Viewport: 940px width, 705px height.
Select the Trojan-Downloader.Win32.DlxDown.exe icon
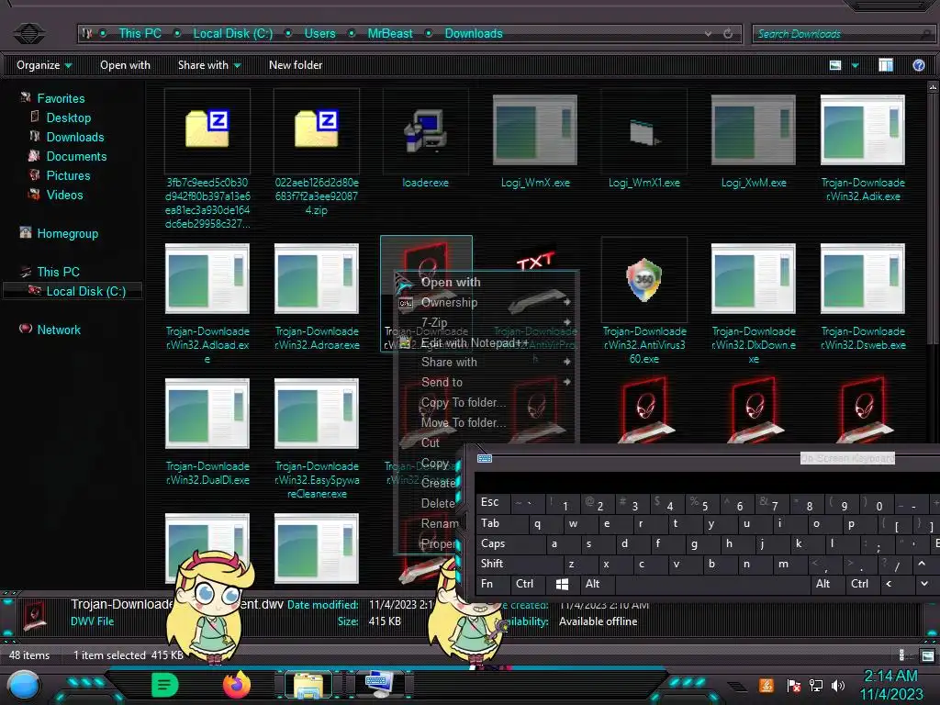point(754,278)
